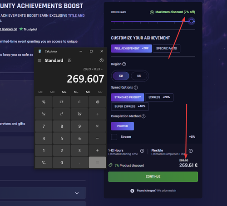Select Super Express +40% speed option
The image size is (227, 206).
tap(130, 106)
